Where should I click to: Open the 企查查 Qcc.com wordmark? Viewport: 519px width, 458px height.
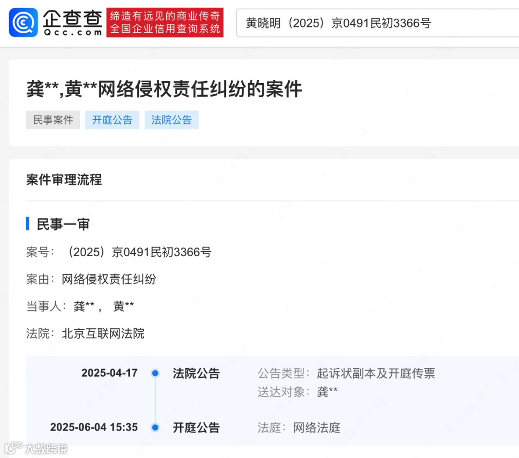click(73, 23)
